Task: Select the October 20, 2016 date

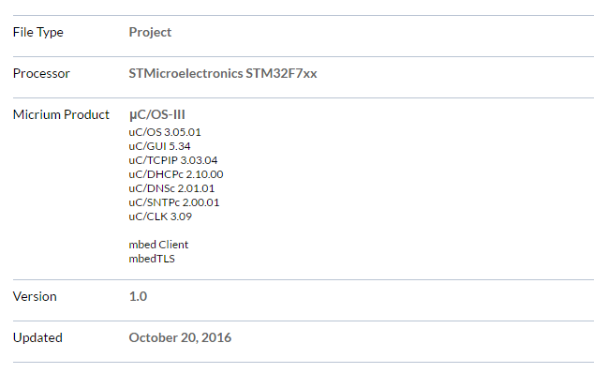Action: (180, 337)
